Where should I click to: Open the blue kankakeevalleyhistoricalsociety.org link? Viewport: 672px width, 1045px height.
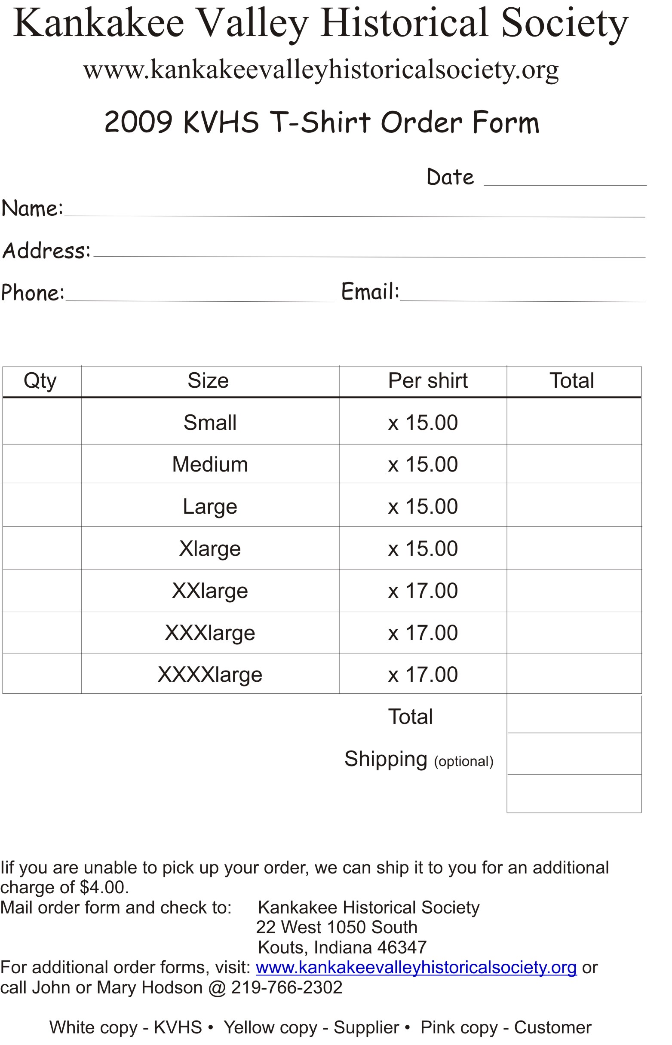[x=416, y=968]
